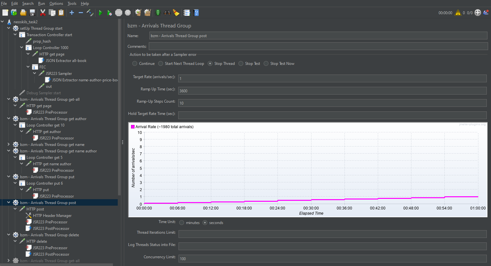491x266 pixels.
Task: Select HTTP Header Manager in the tree
Action: 52,216
